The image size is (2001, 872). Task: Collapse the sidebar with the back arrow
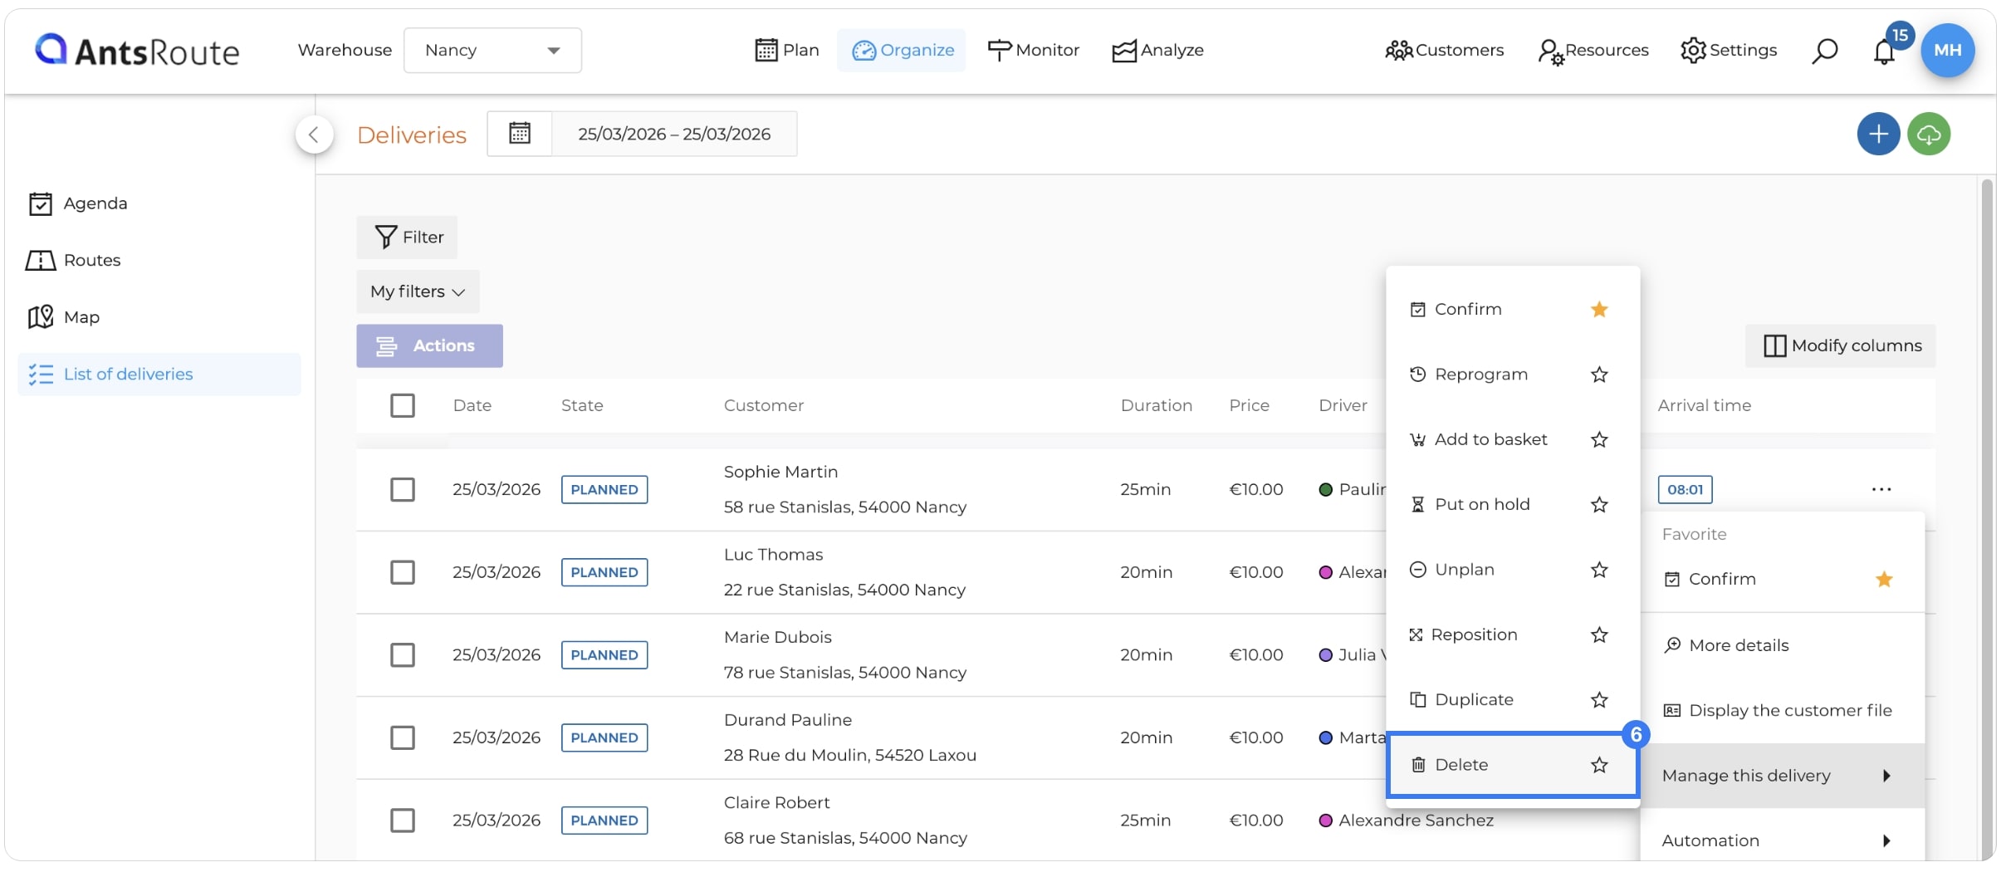pos(314,135)
